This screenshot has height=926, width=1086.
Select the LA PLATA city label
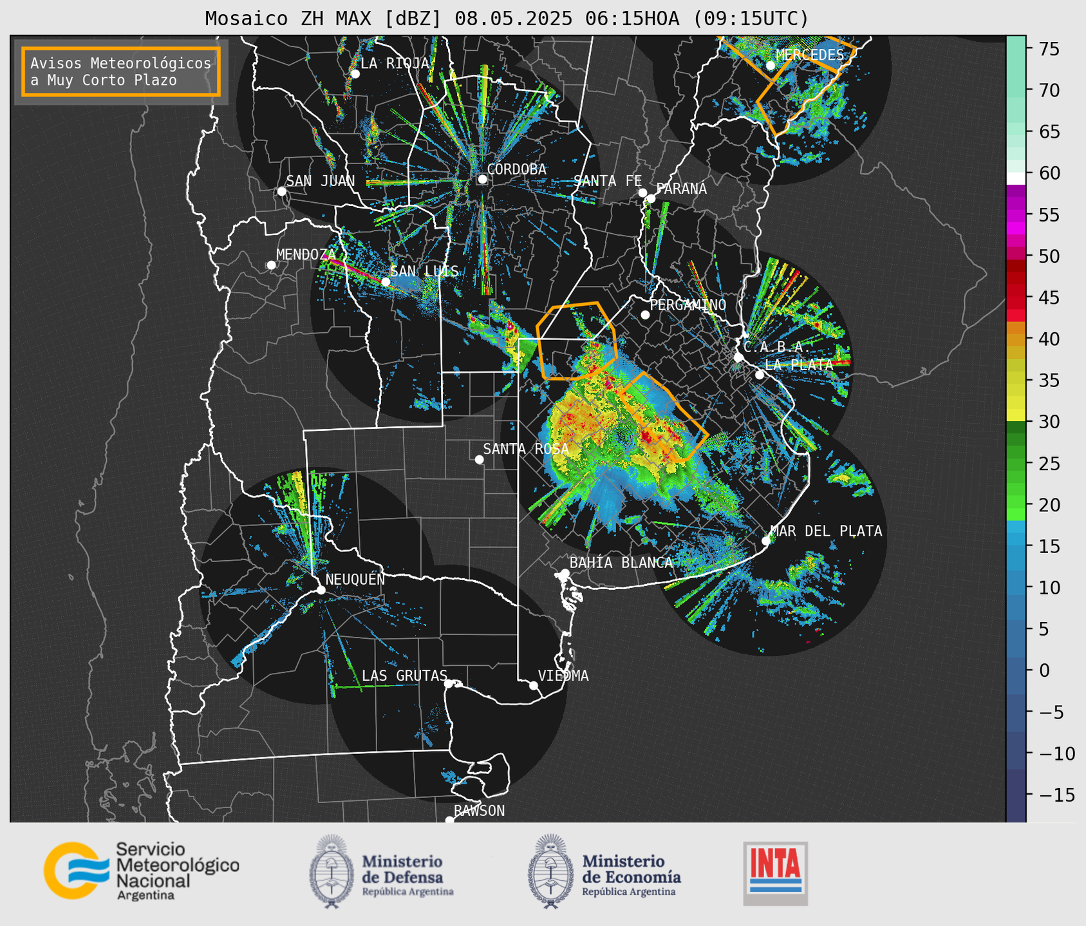pos(799,364)
